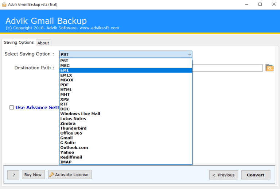Viewport: 280px width, 189px height.
Task: Open help with the ? button
Action: (13, 175)
